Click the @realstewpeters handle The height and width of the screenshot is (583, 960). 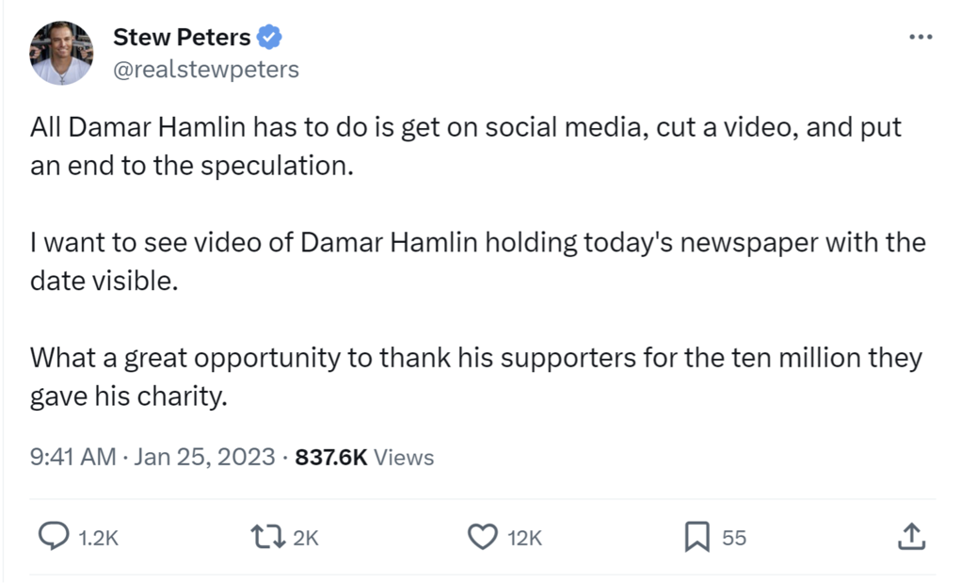(206, 69)
